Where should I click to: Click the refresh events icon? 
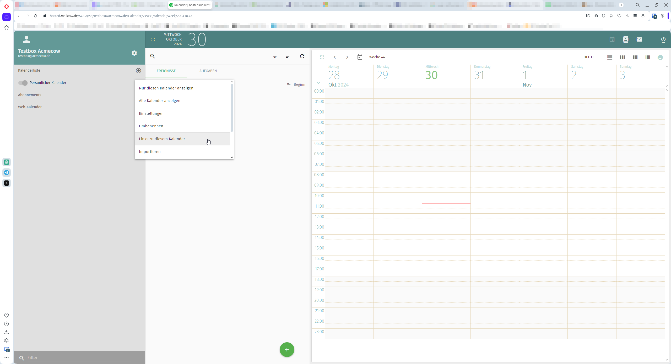click(302, 56)
